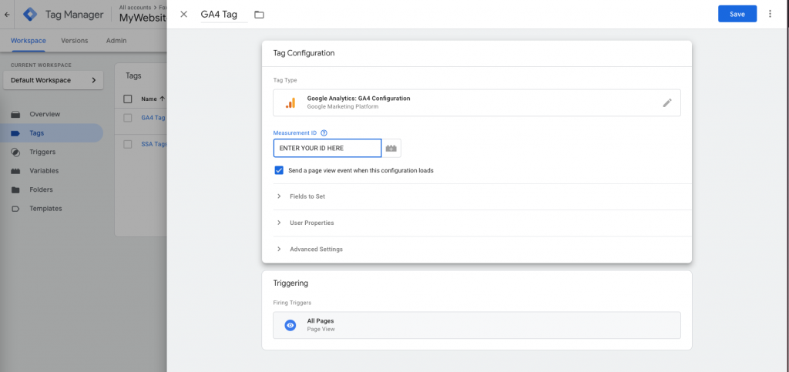Screen dimensions: 789x372
Task: Uncheck Send a page view event checkbox
Action: (279, 170)
